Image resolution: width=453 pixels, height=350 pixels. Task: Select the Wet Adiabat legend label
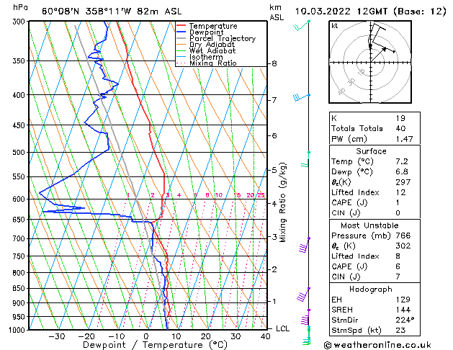coord(212,51)
